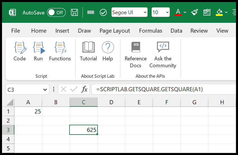The image size is (238, 155).
Task: Click the format painter brush icon
Action: (194, 12)
